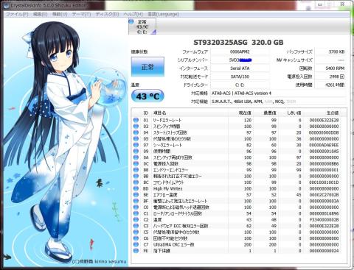Click power-on hours field showing 4261
This screenshot has width=354, height=270.
click(330, 85)
